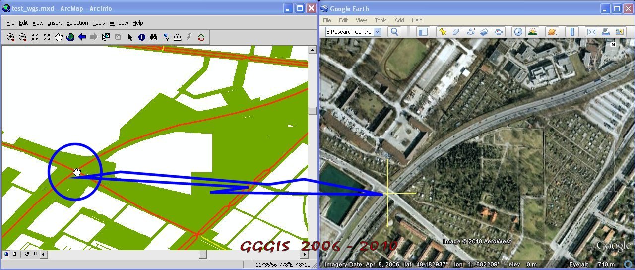Click the Clear Selected Features icon

tap(118, 37)
